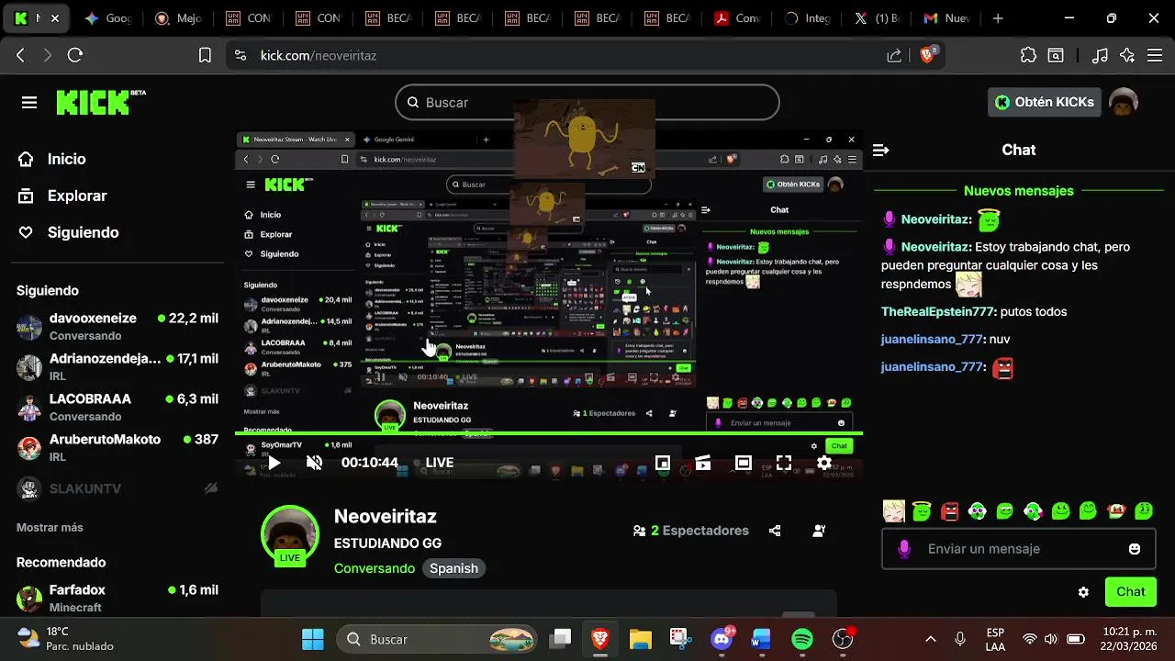Open the emoji picker in message box

tap(1135, 549)
